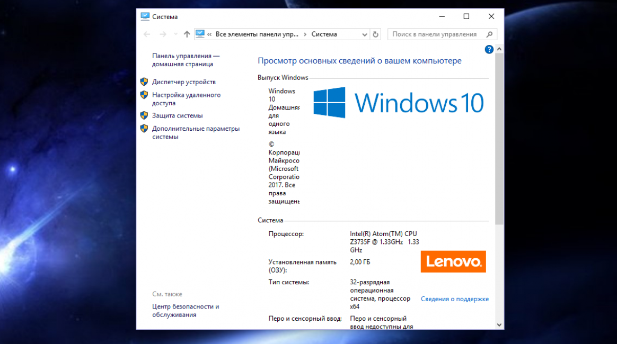
Task: Click the Lenovo logo
Action: 453,261
